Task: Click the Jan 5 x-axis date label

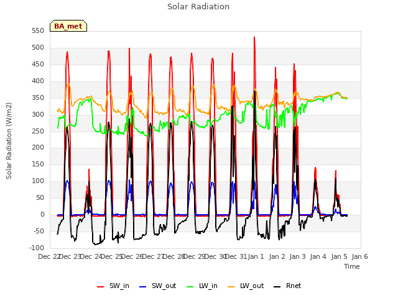Action: (339, 256)
